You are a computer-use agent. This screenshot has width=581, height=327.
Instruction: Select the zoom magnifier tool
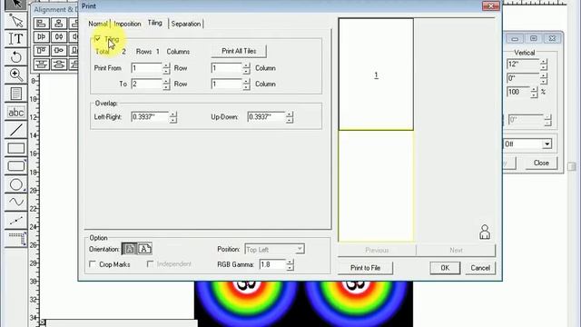click(x=16, y=74)
